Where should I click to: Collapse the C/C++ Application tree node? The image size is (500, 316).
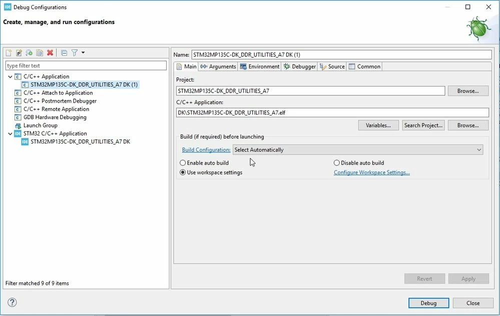10,77
